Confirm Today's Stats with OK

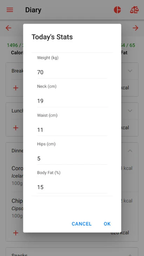[x=107, y=224]
